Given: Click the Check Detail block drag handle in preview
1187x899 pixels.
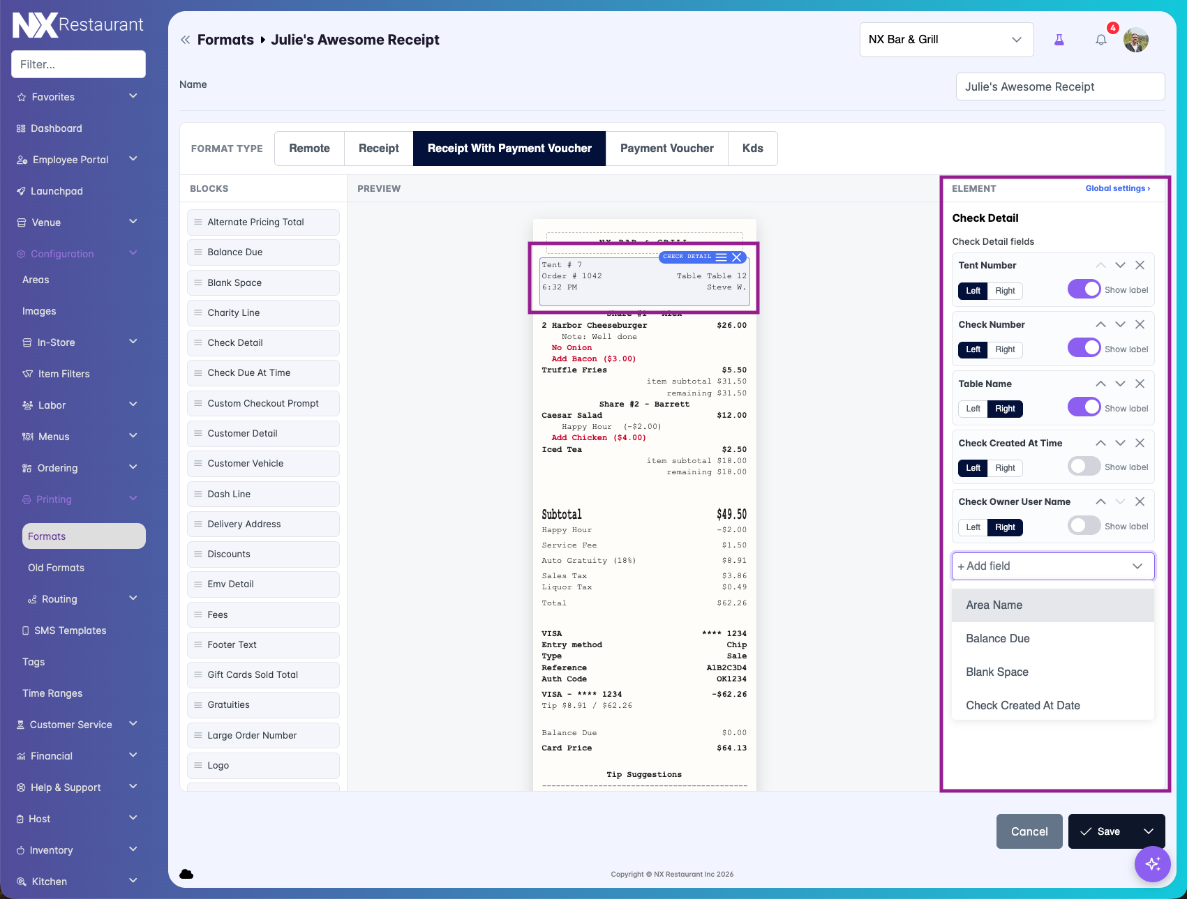Looking at the screenshot, I should click(x=721, y=257).
